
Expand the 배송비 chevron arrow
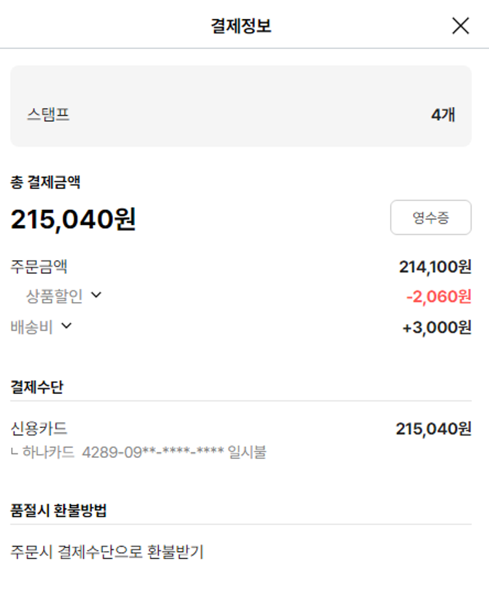66,326
